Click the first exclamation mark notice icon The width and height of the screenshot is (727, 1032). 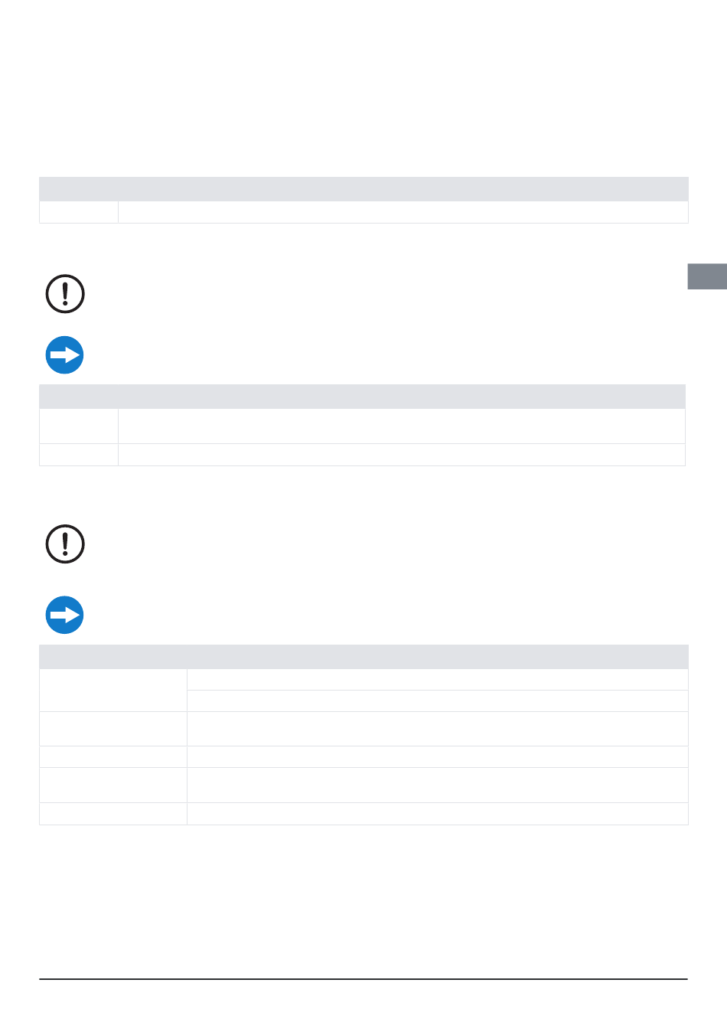[65, 294]
